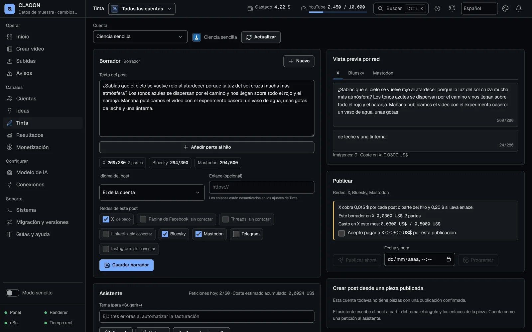Open the Todas las cuentas dropdown
The width and height of the screenshot is (532, 332).
[142, 9]
